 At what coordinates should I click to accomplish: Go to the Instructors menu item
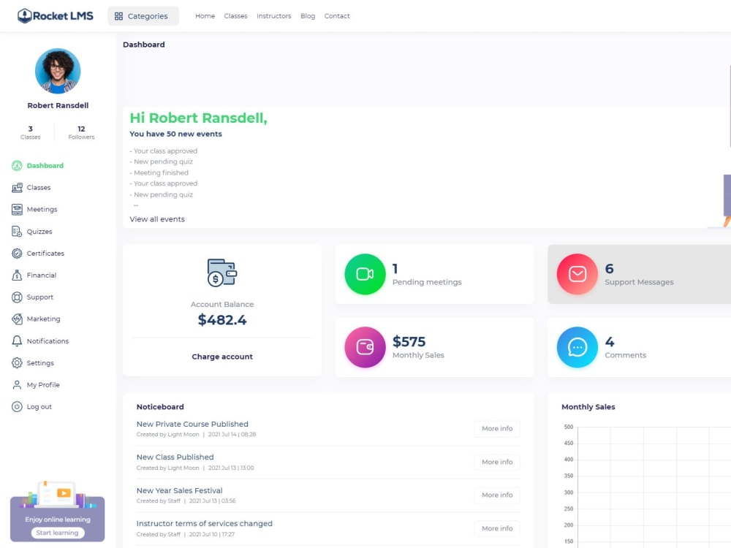point(273,15)
